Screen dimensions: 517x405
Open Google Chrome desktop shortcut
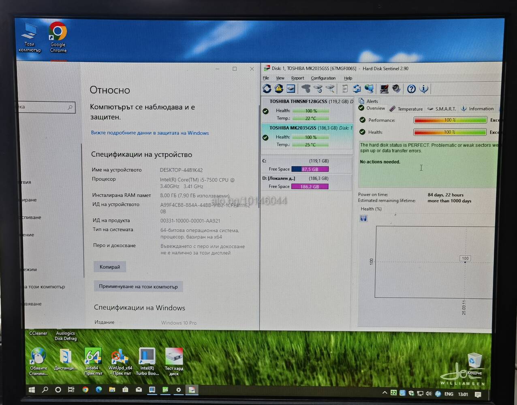[x=58, y=37]
